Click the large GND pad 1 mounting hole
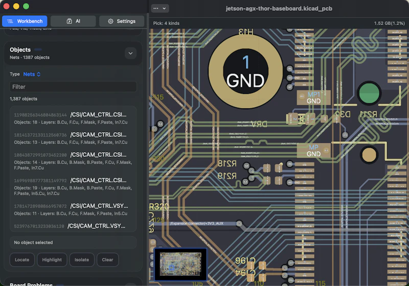 [245, 71]
